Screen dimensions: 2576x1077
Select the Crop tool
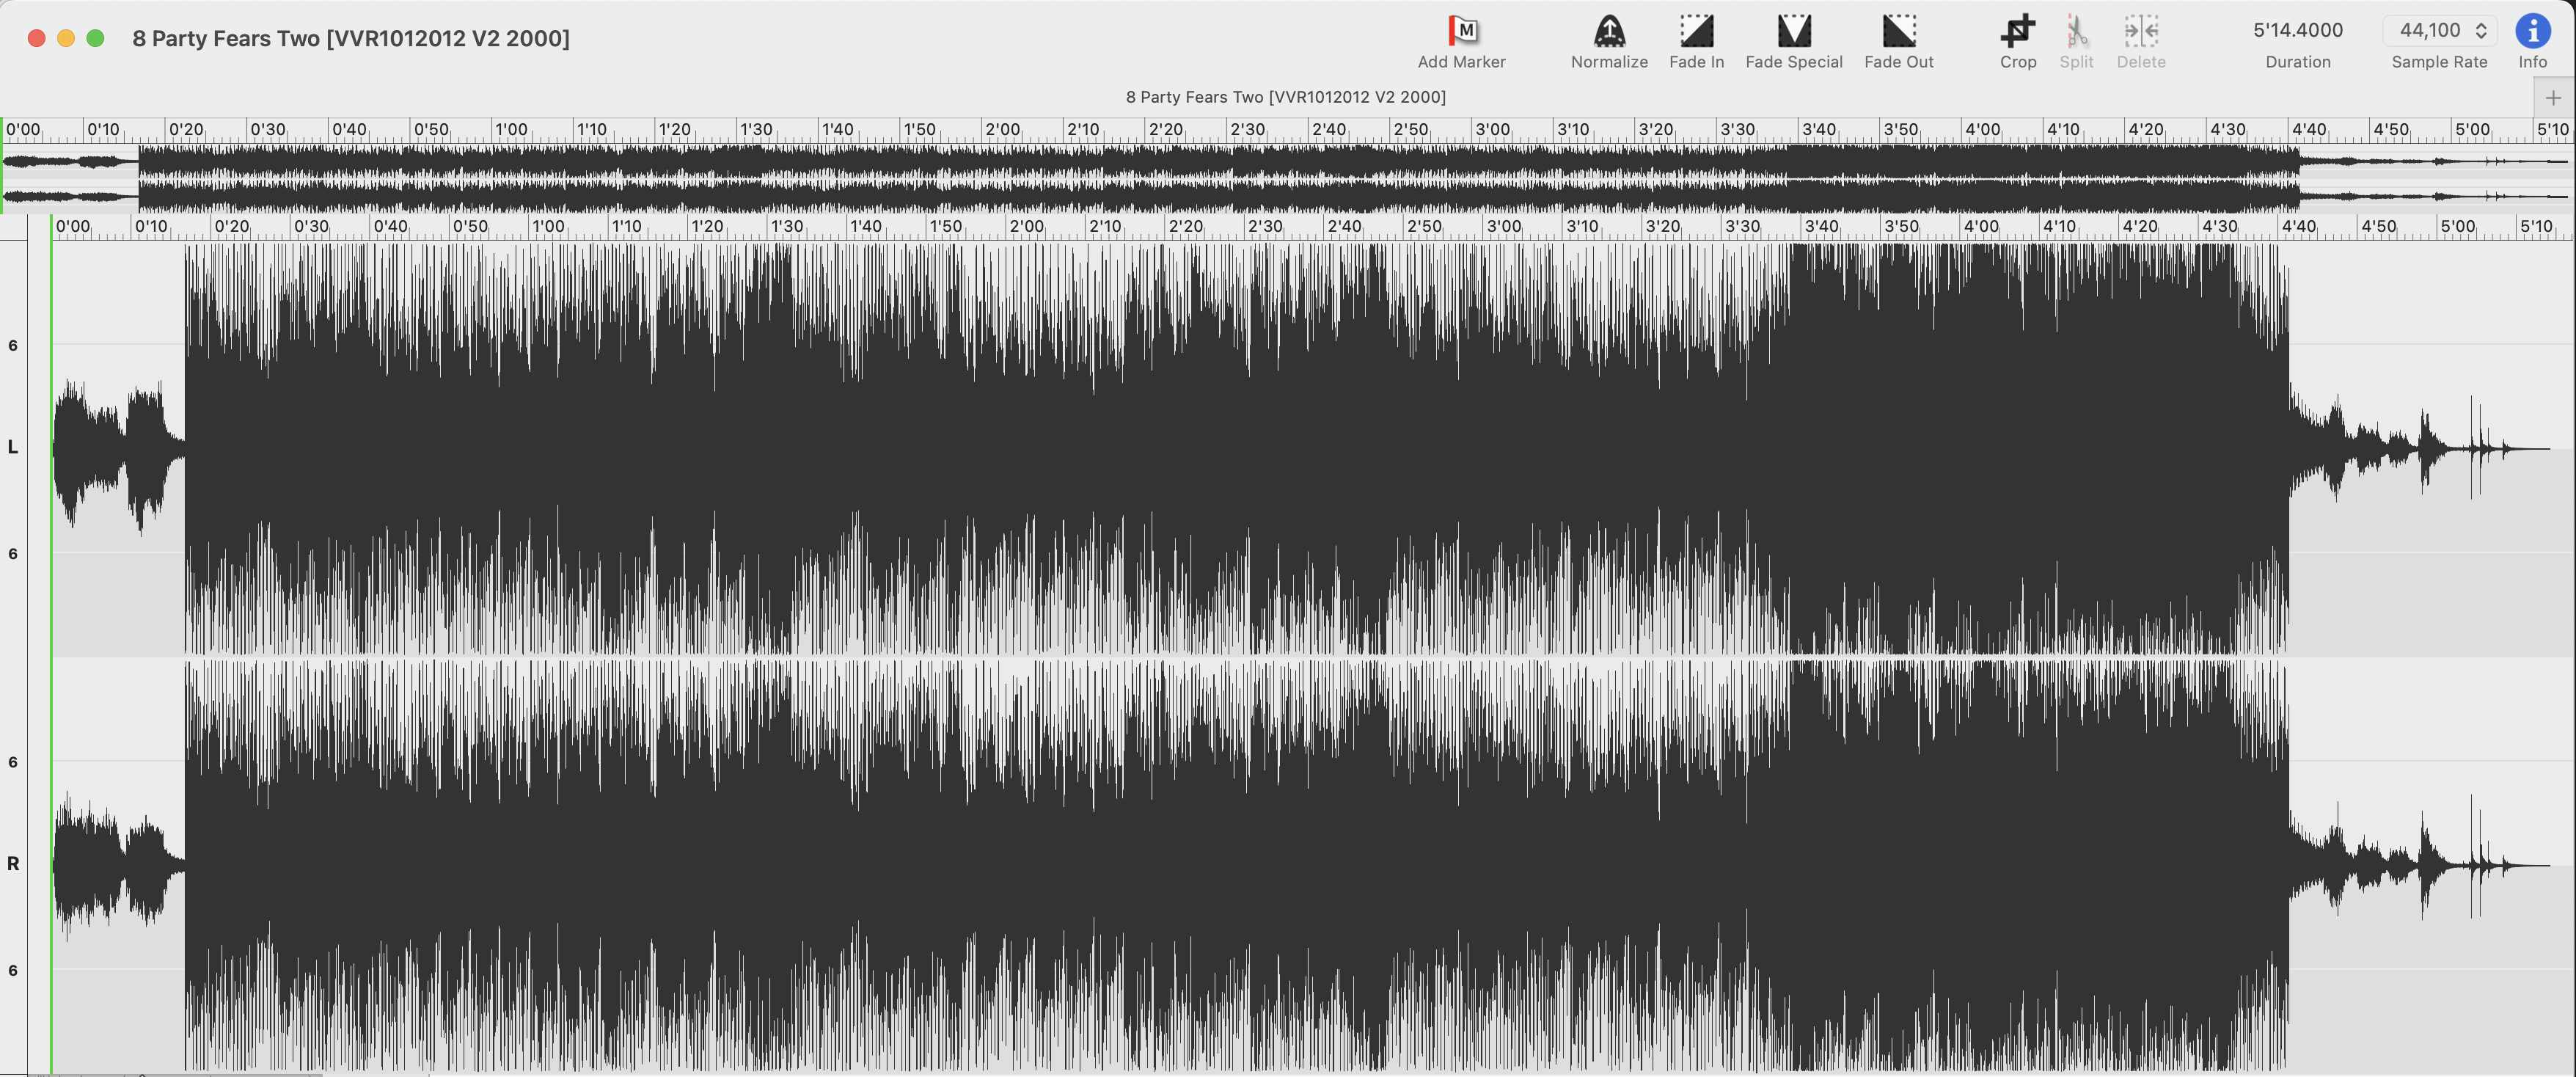2018,30
